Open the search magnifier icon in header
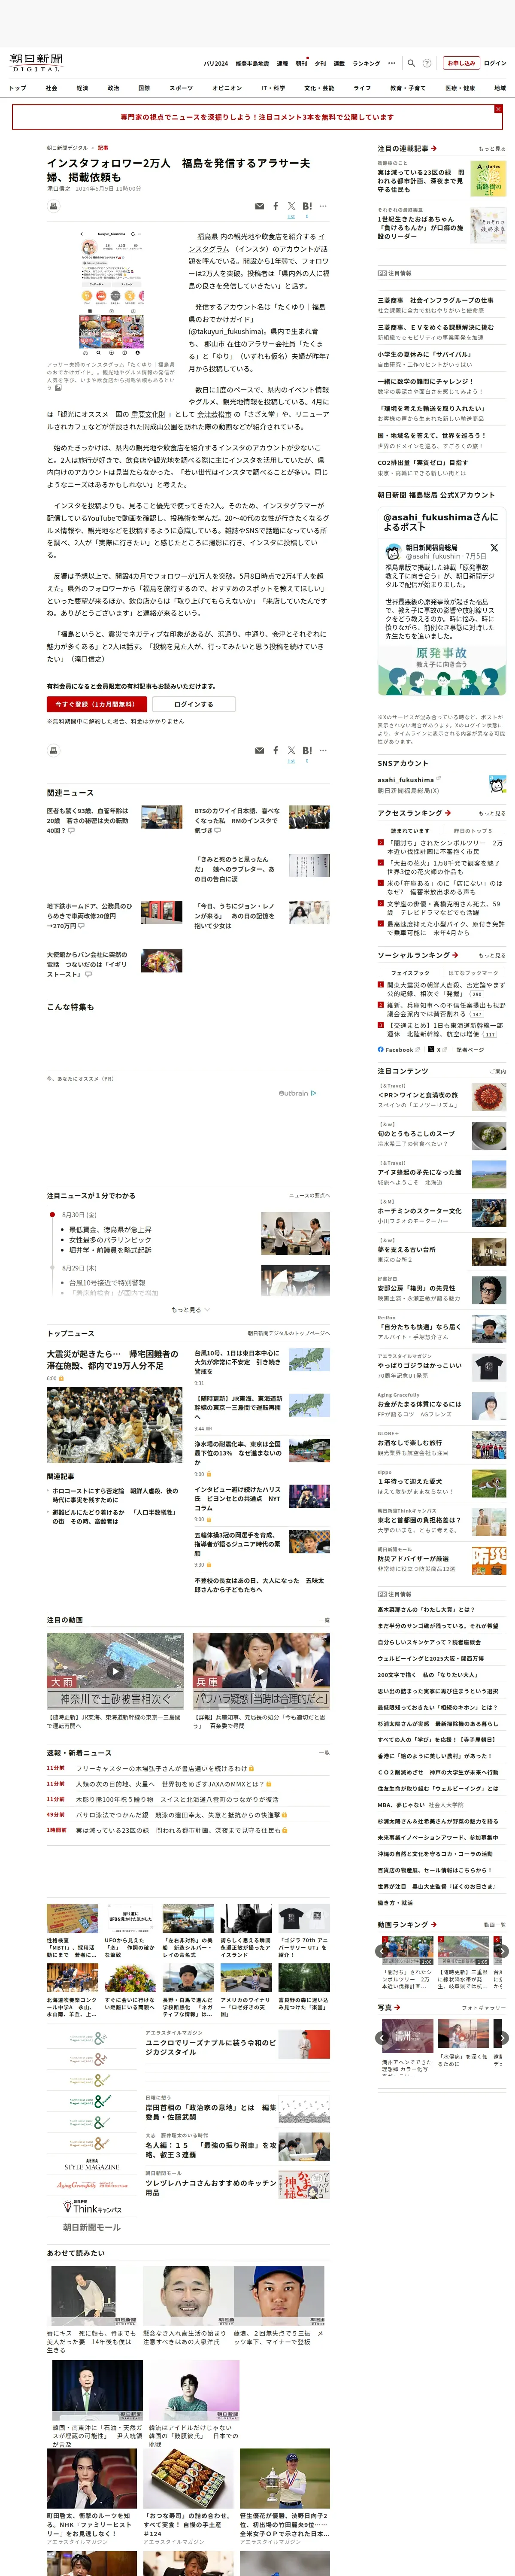Viewport: 515px width, 2576px height. [411, 63]
